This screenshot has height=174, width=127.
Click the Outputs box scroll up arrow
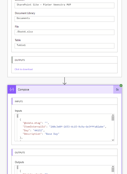113,167
